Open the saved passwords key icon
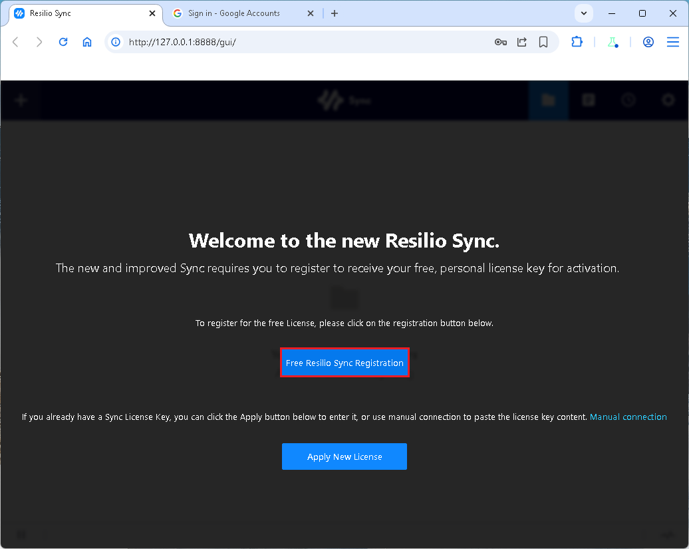The height and width of the screenshot is (549, 689). [x=501, y=42]
